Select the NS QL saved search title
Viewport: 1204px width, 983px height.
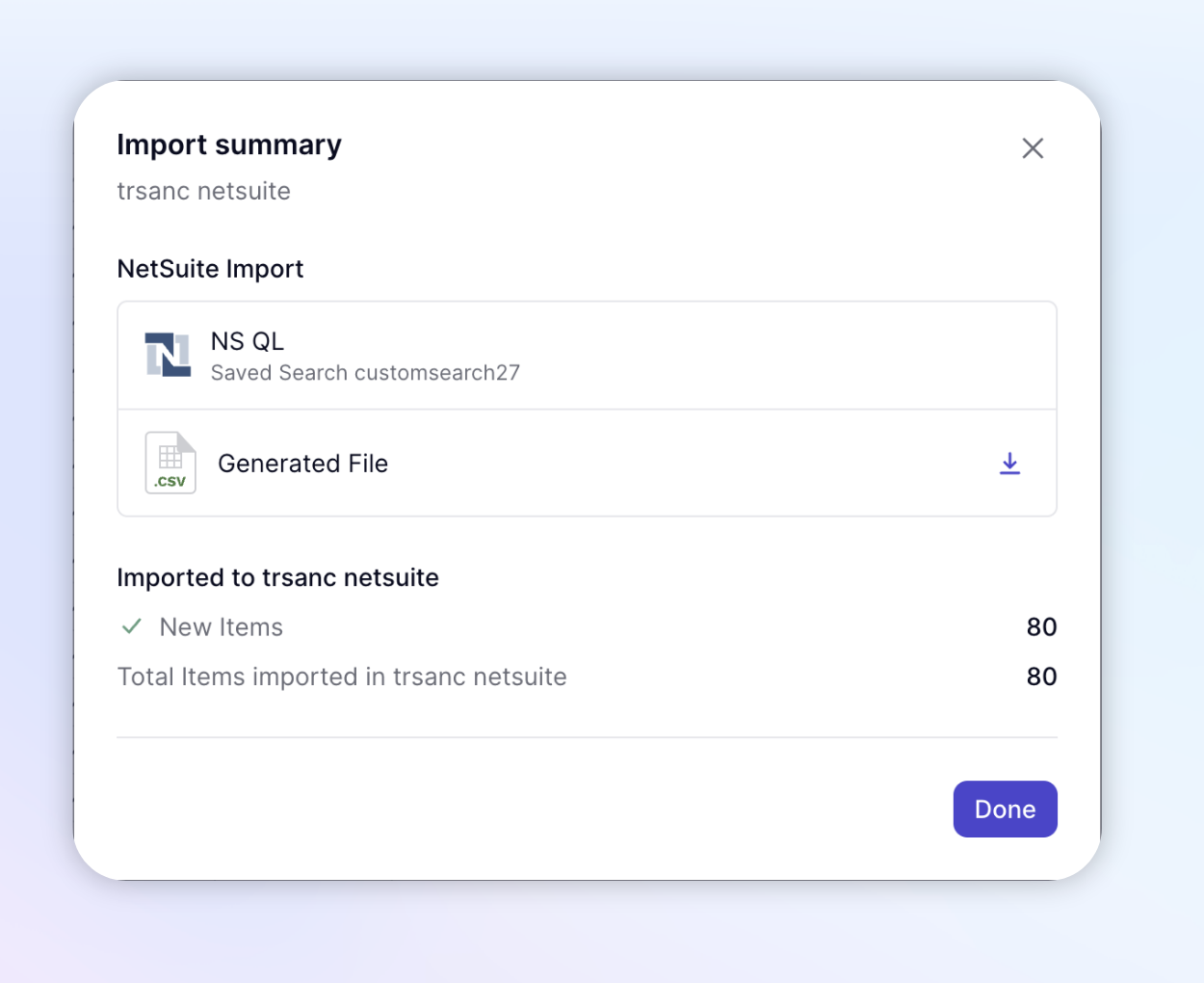click(x=248, y=341)
